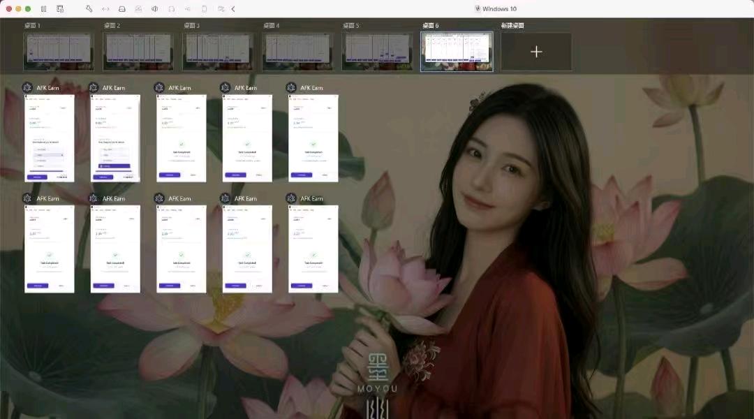Click the pause icon in the toolbar
The image size is (754, 419).
43,8
